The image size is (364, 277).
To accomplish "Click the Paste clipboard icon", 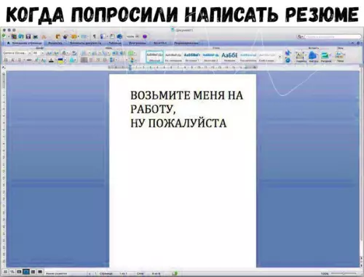I will click(x=58, y=36).
